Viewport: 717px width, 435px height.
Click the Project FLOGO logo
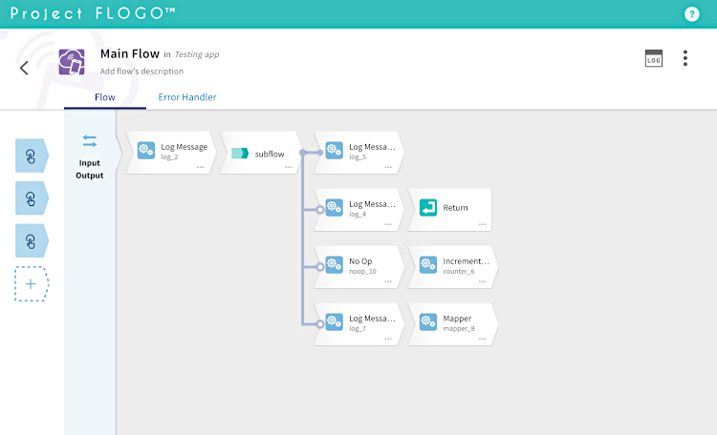click(x=93, y=13)
